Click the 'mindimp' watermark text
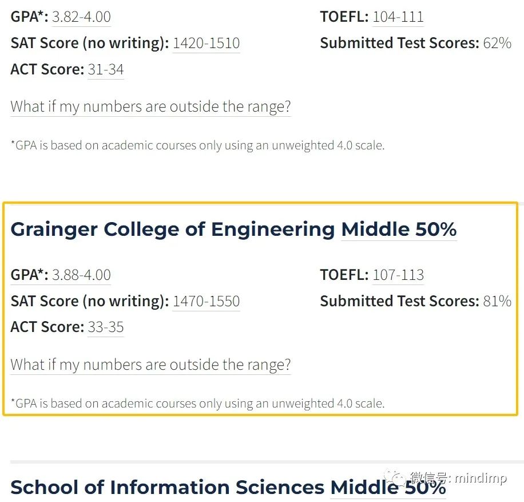The width and height of the screenshot is (524, 502). coord(481,479)
